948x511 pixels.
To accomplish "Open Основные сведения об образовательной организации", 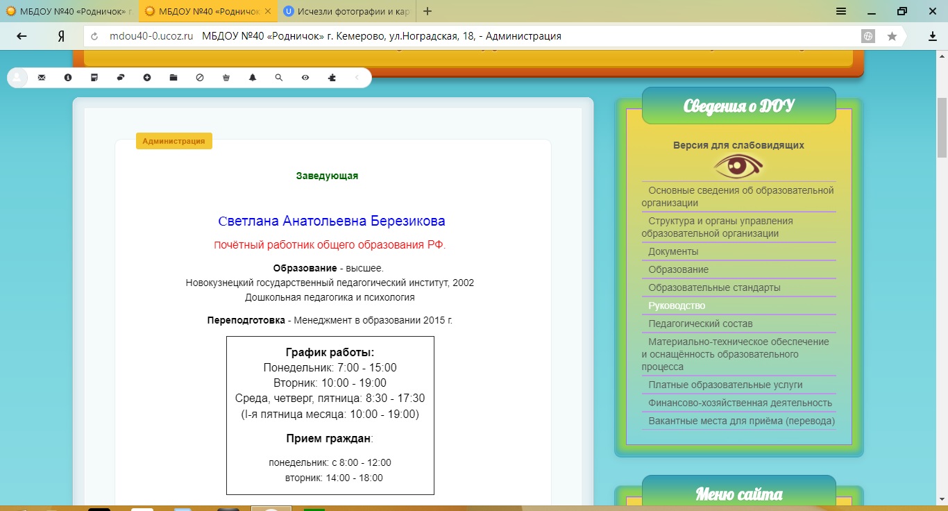I will pyautogui.click(x=738, y=196).
